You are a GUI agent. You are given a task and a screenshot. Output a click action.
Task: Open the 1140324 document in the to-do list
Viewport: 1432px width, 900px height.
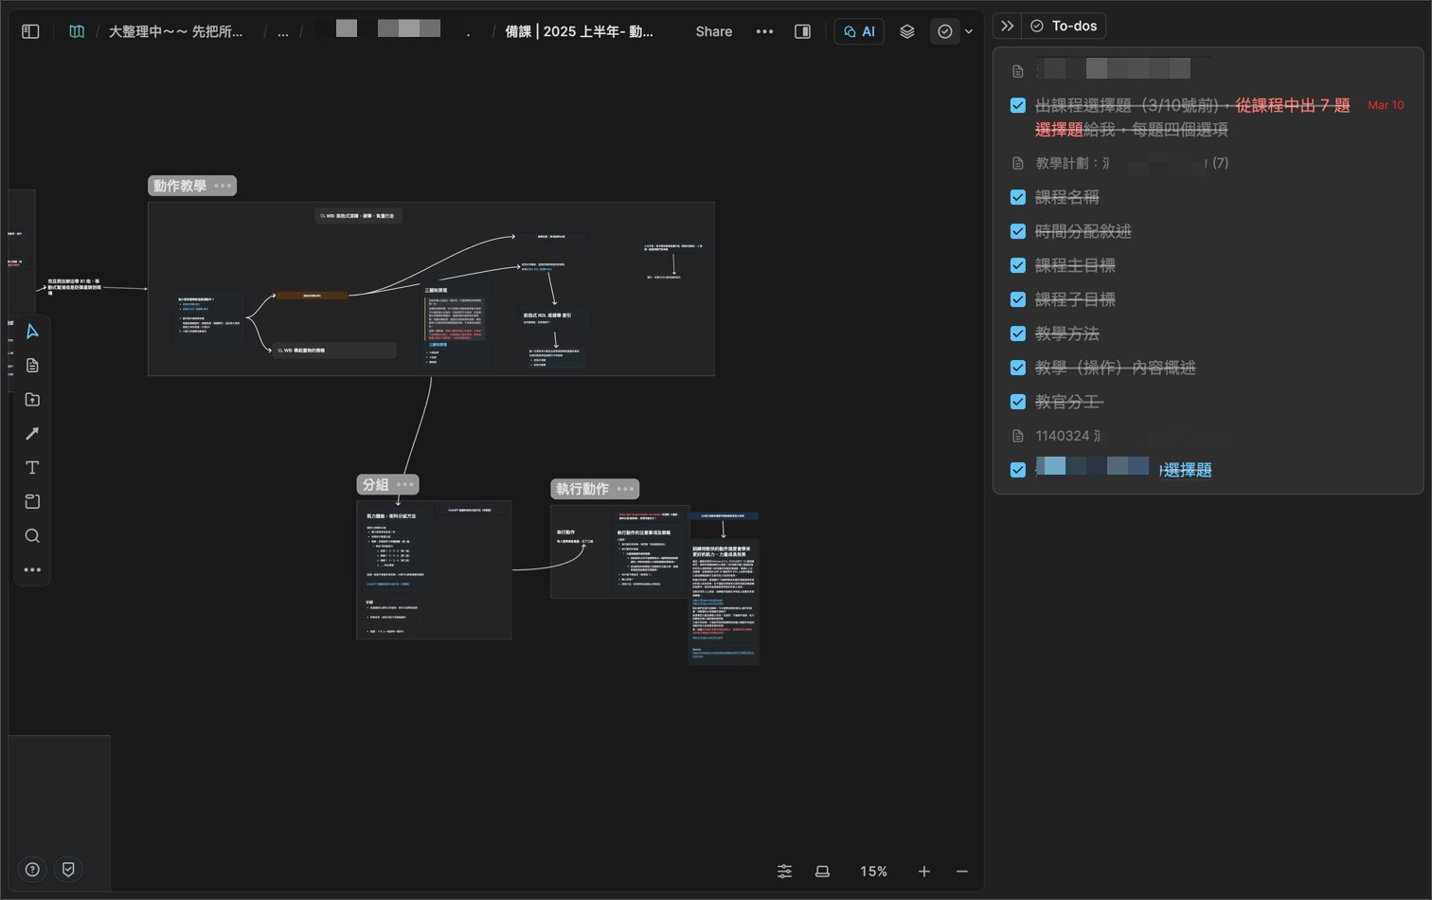(1067, 435)
